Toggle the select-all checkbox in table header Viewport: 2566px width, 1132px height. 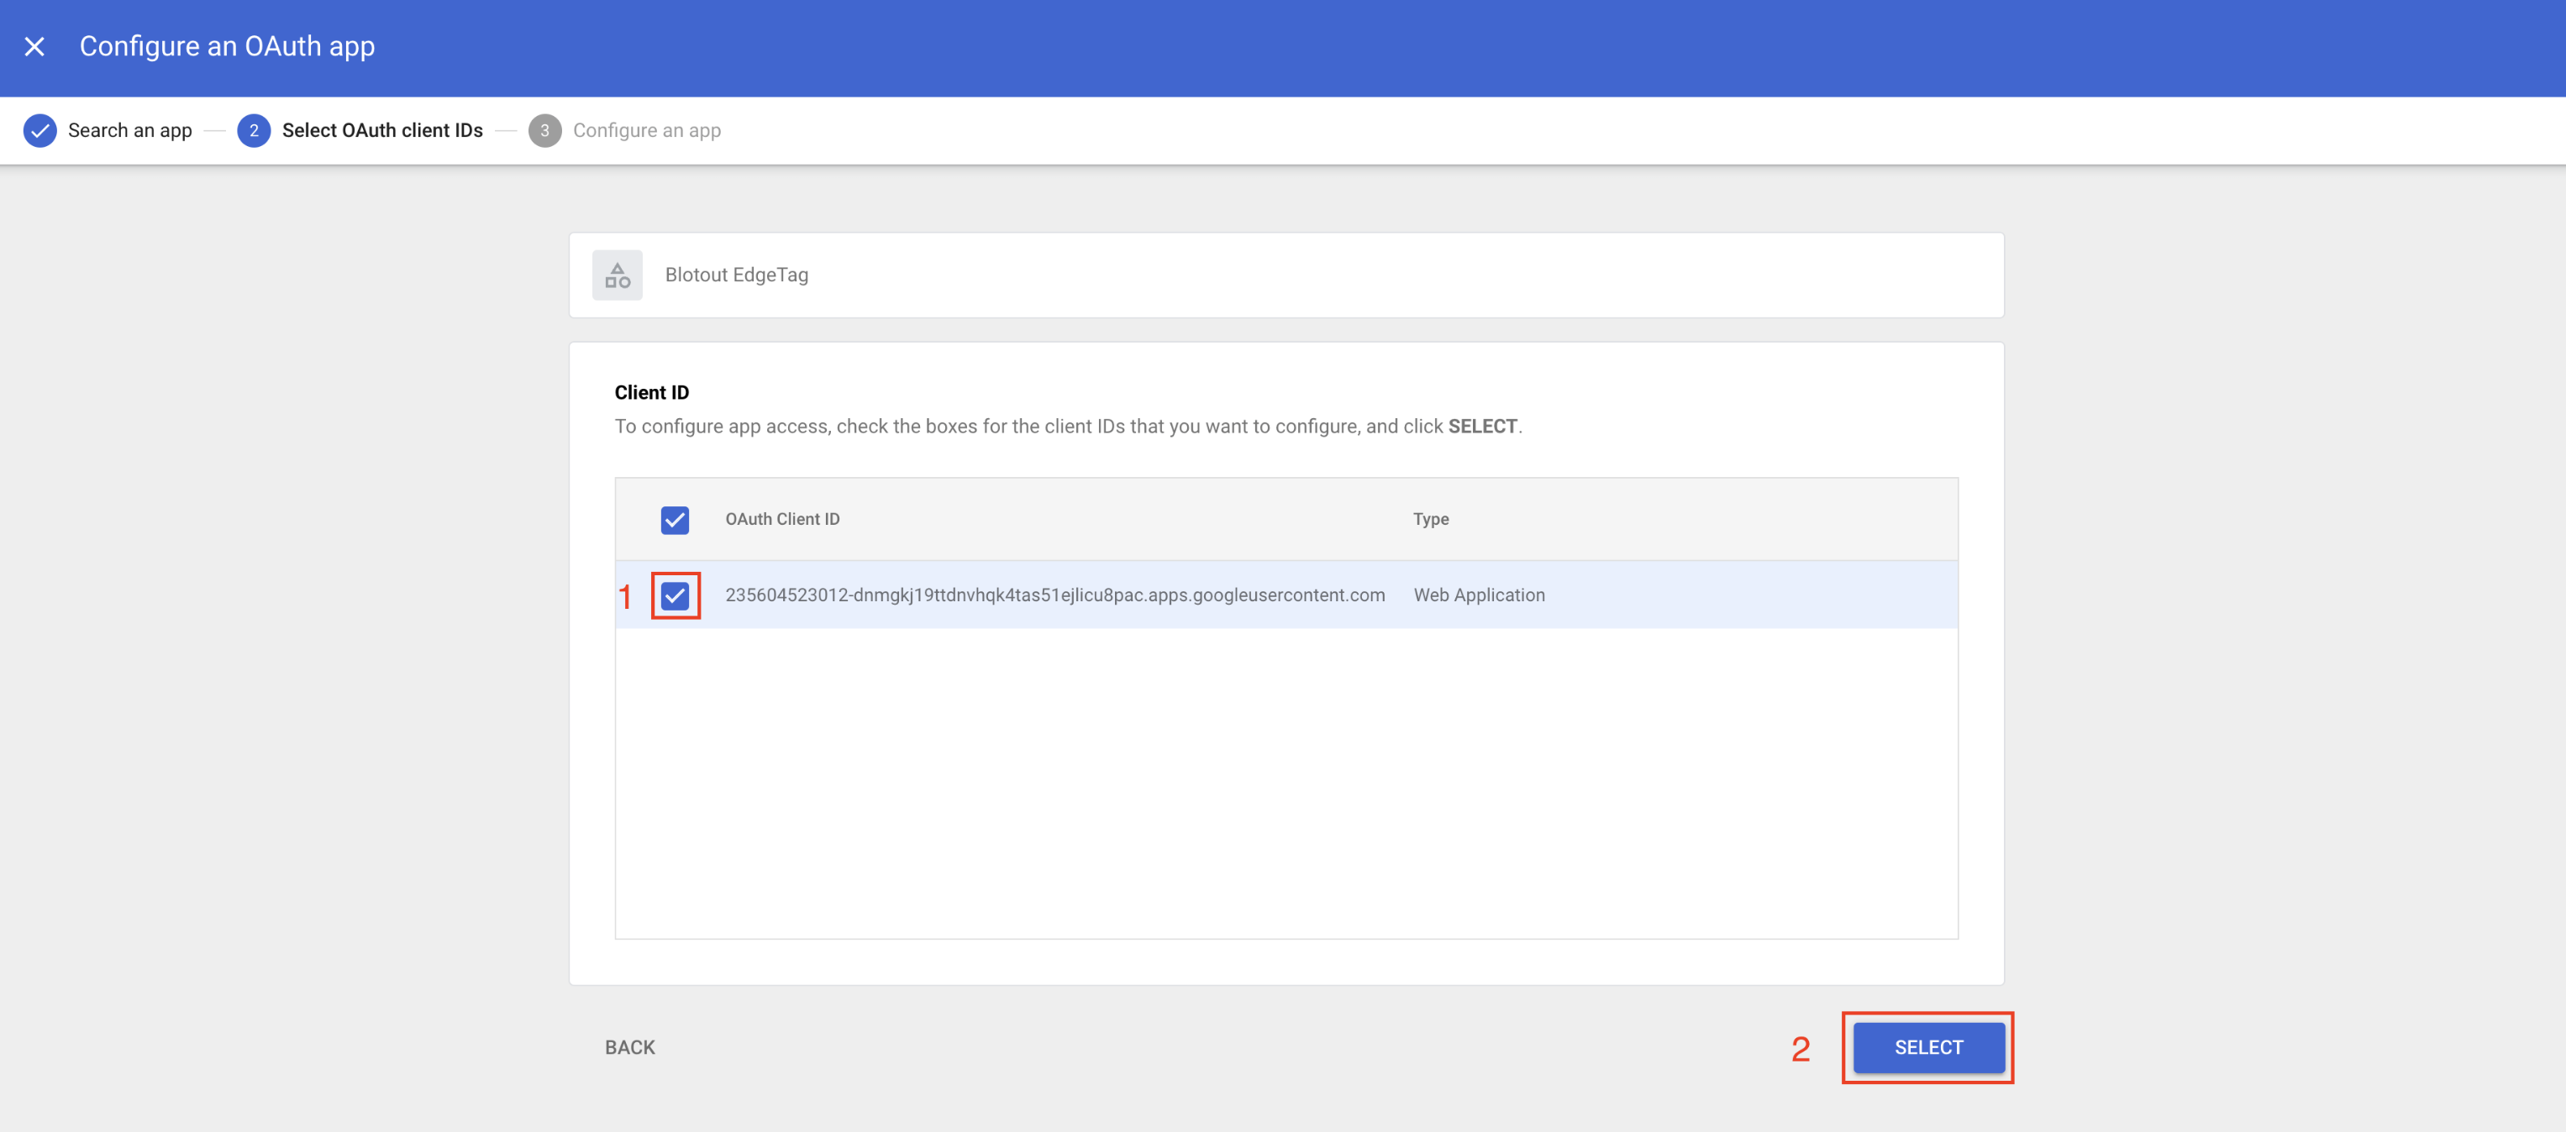click(675, 520)
